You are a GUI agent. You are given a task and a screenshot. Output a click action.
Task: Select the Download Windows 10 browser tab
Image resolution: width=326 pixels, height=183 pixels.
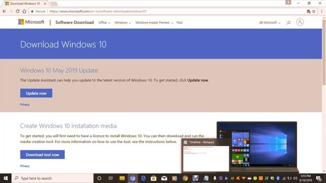point(25,4)
